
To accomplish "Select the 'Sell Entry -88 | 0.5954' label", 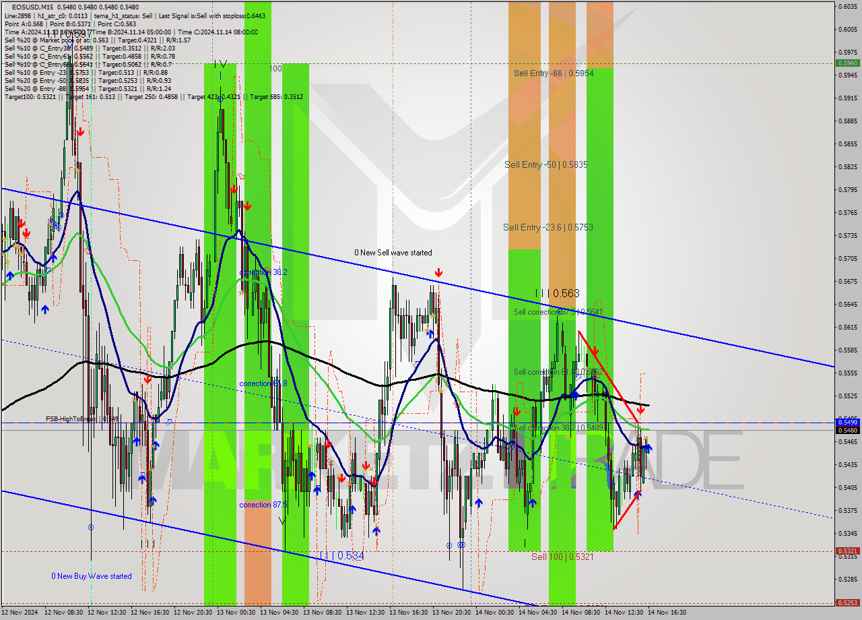I will point(554,73).
